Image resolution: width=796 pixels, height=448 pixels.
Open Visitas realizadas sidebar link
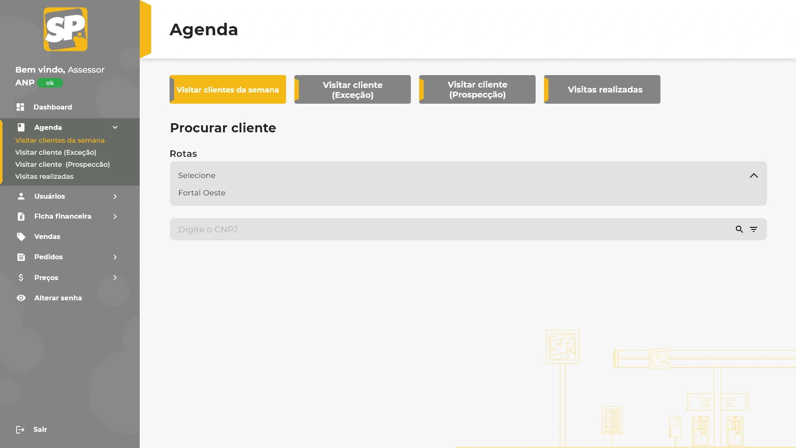coord(44,176)
